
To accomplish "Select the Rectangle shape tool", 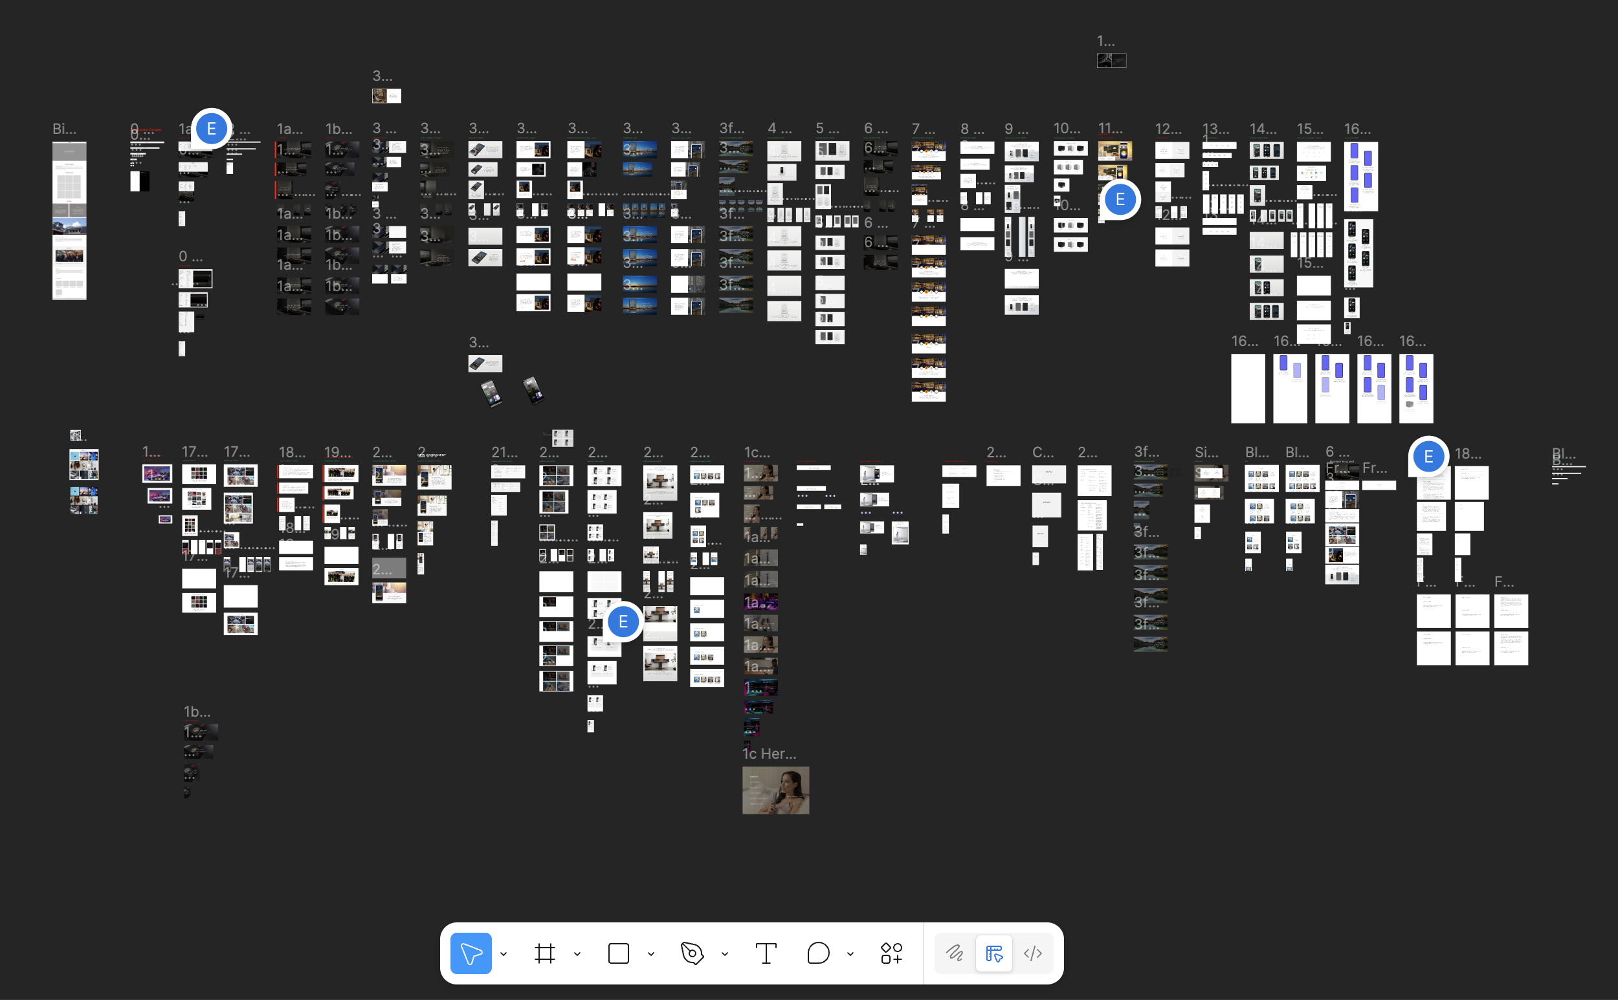I will point(618,953).
